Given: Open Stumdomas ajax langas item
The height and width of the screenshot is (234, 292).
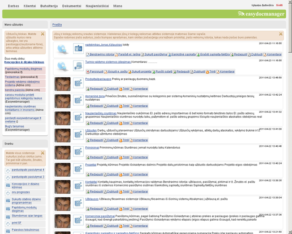Looking at the screenshot, I should pos(27,216).
